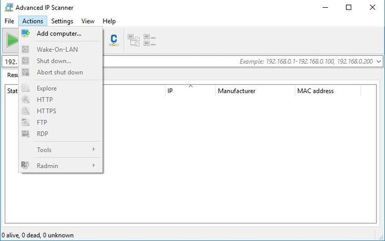Click the status bar scan count text

37,235
